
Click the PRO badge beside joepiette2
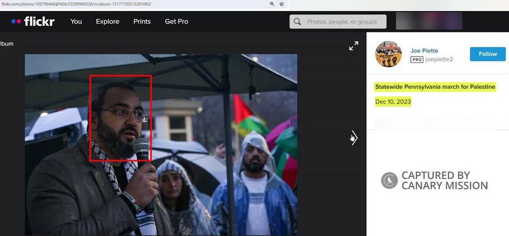(417, 60)
